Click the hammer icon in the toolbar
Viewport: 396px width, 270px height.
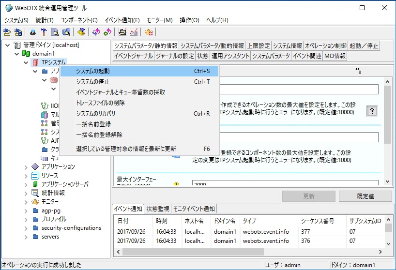pos(44,32)
